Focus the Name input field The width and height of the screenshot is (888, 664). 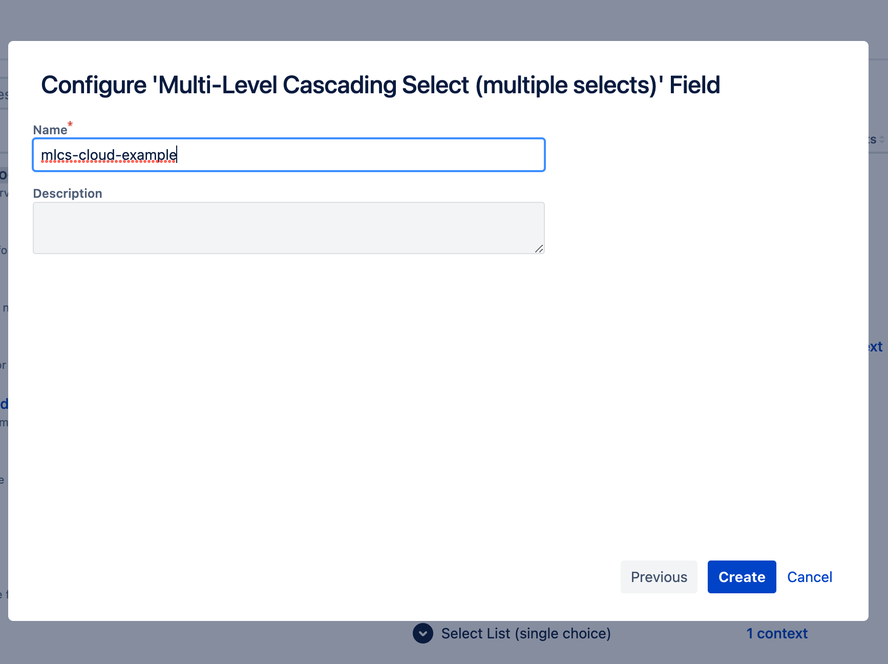[289, 155]
